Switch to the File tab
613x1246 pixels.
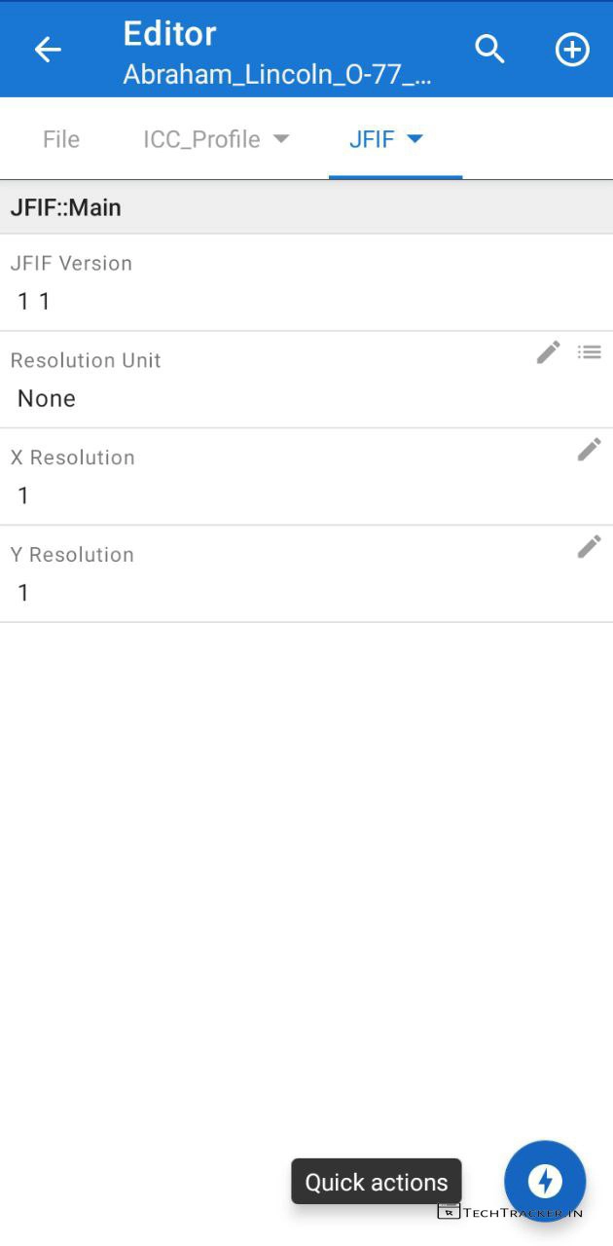[x=61, y=139]
